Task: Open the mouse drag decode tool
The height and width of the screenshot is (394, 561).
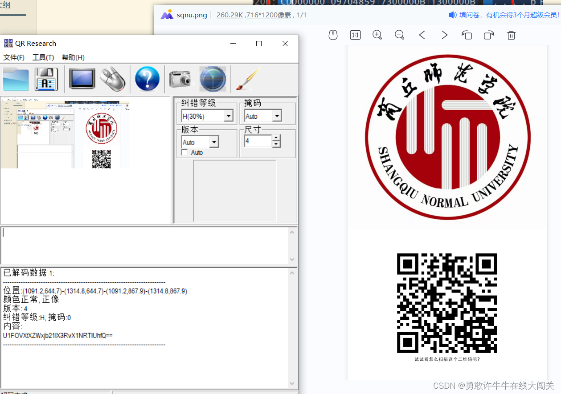Action: coord(113,78)
